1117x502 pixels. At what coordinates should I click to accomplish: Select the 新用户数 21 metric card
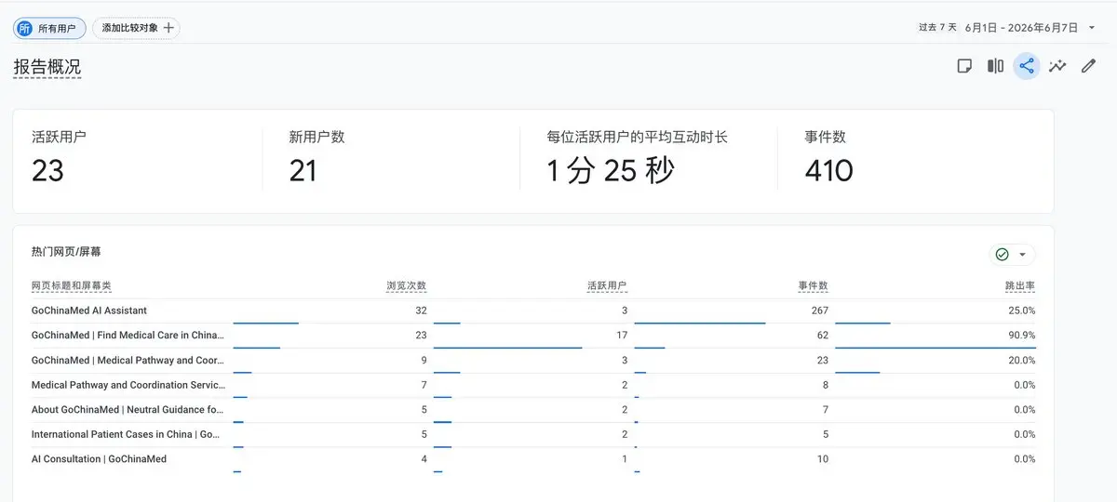[x=391, y=161]
